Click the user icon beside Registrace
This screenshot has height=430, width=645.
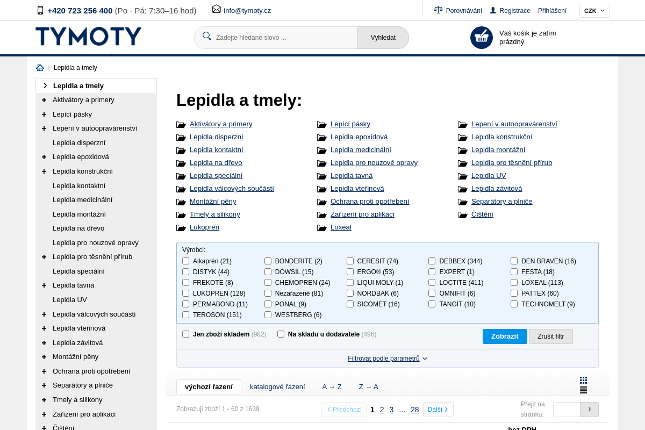tap(493, 10)
